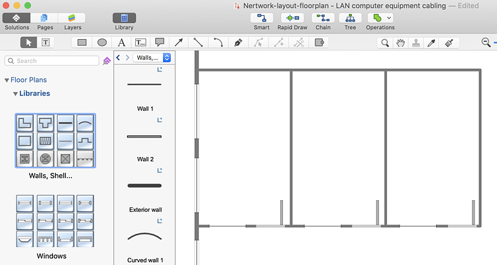The image size is (497, 265).
Task: Open the Walls library dropdown
Action: point(152,58)
